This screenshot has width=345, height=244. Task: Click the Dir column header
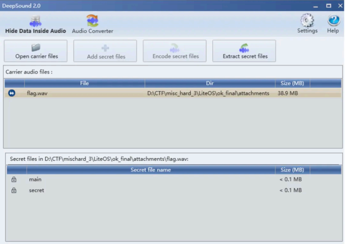tap(210, 83)
